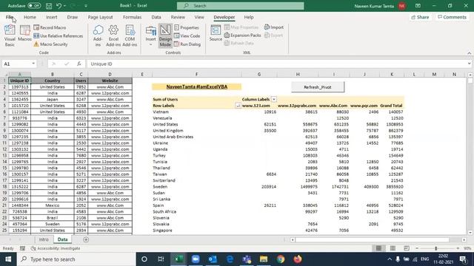
Task: Open the Add-ins manager
Action: 98,35
